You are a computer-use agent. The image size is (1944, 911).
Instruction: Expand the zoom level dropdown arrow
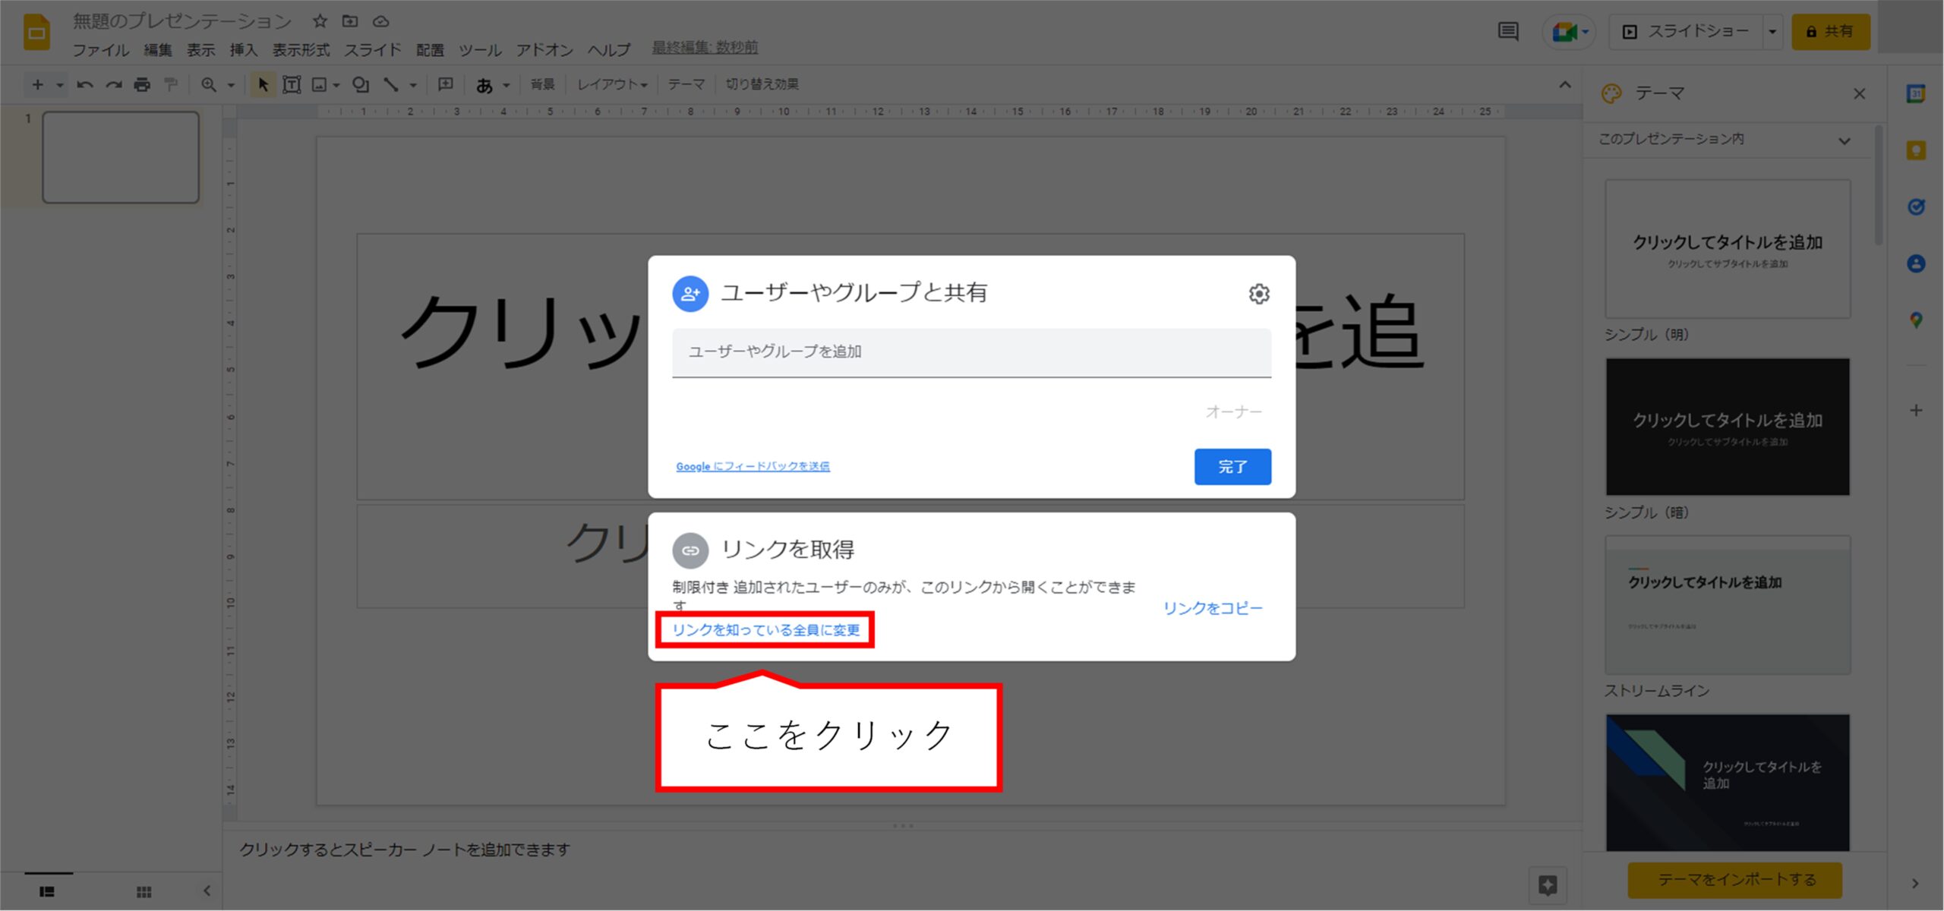pos(231,85)
